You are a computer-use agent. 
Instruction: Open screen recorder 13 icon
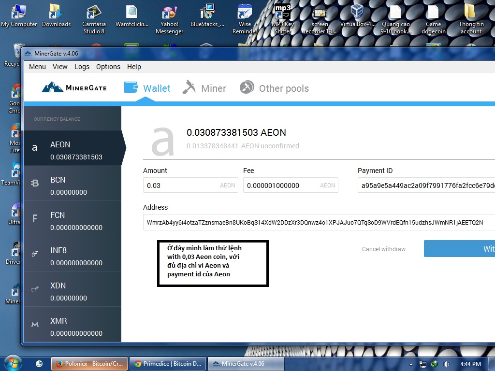pos(320,19)
